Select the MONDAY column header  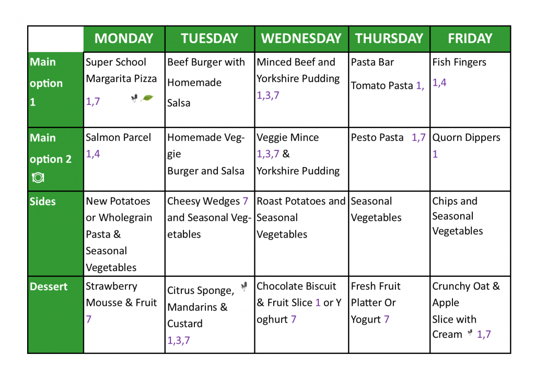tap(124, 39)
